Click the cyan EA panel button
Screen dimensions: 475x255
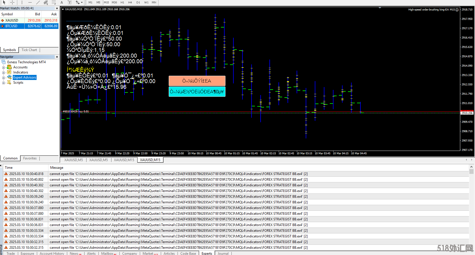197,92
